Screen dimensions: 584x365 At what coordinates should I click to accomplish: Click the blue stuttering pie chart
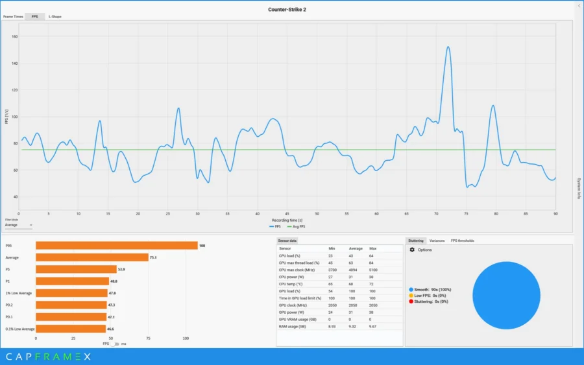[506, 296]
